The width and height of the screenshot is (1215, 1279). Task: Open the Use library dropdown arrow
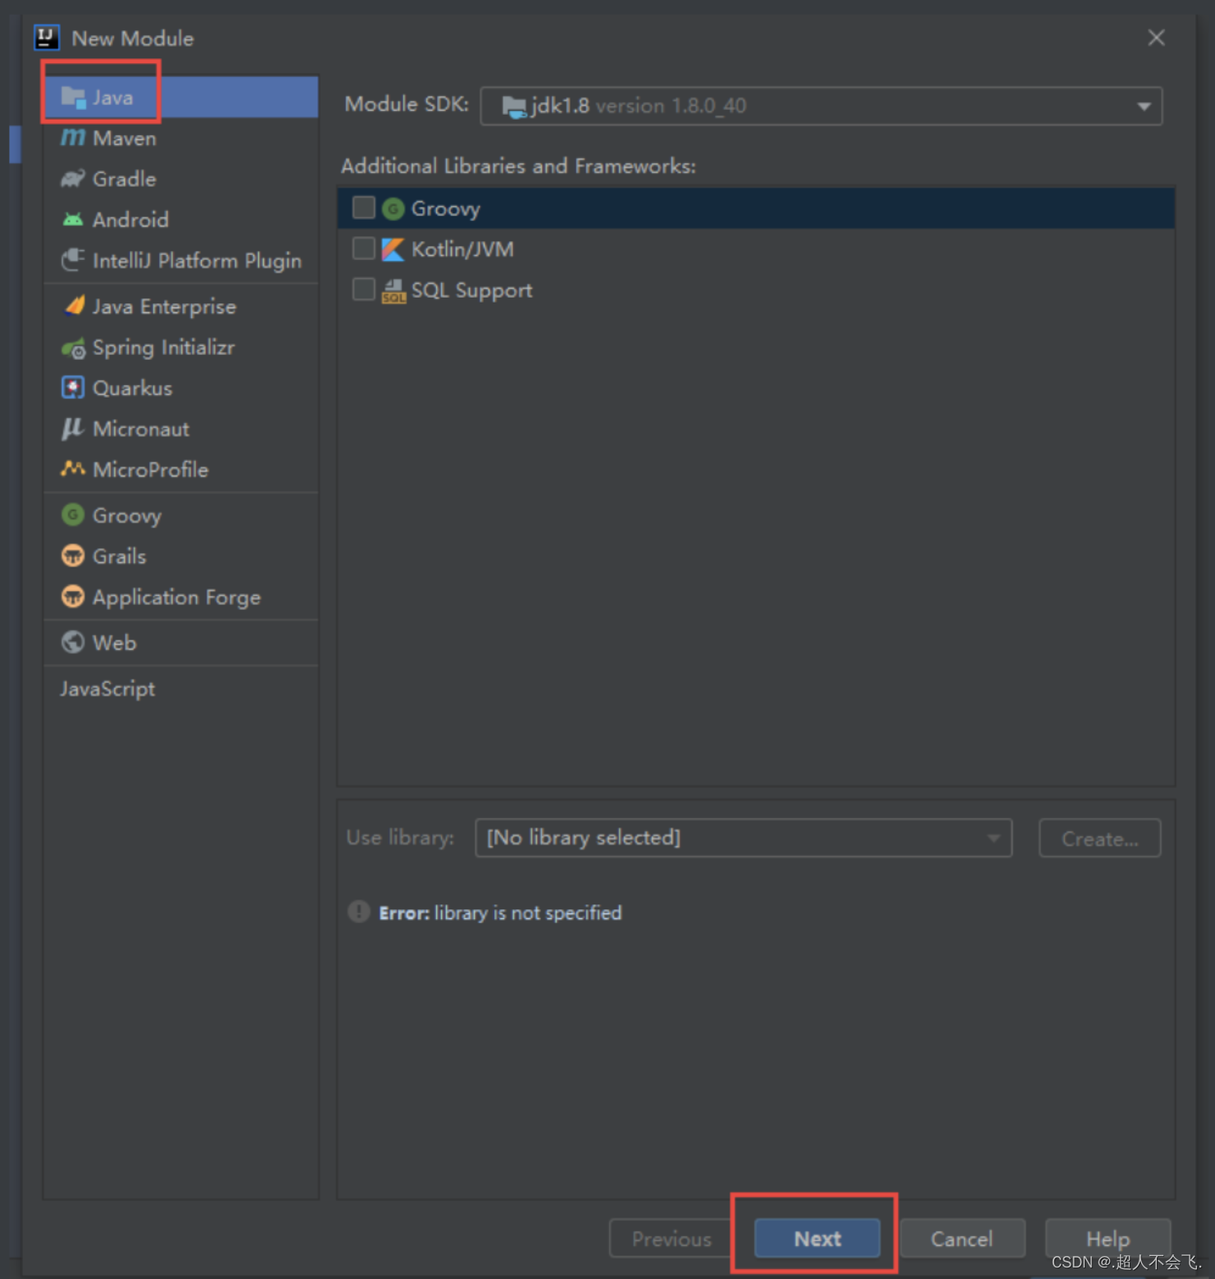coord(994,838)
